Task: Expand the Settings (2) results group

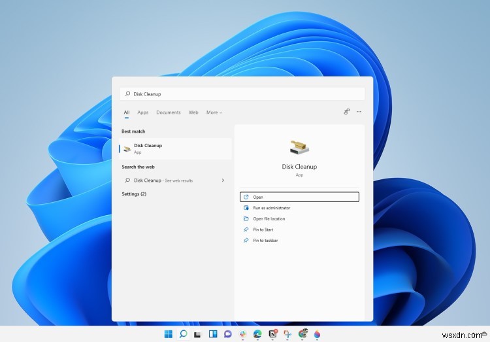Action: 134,194
